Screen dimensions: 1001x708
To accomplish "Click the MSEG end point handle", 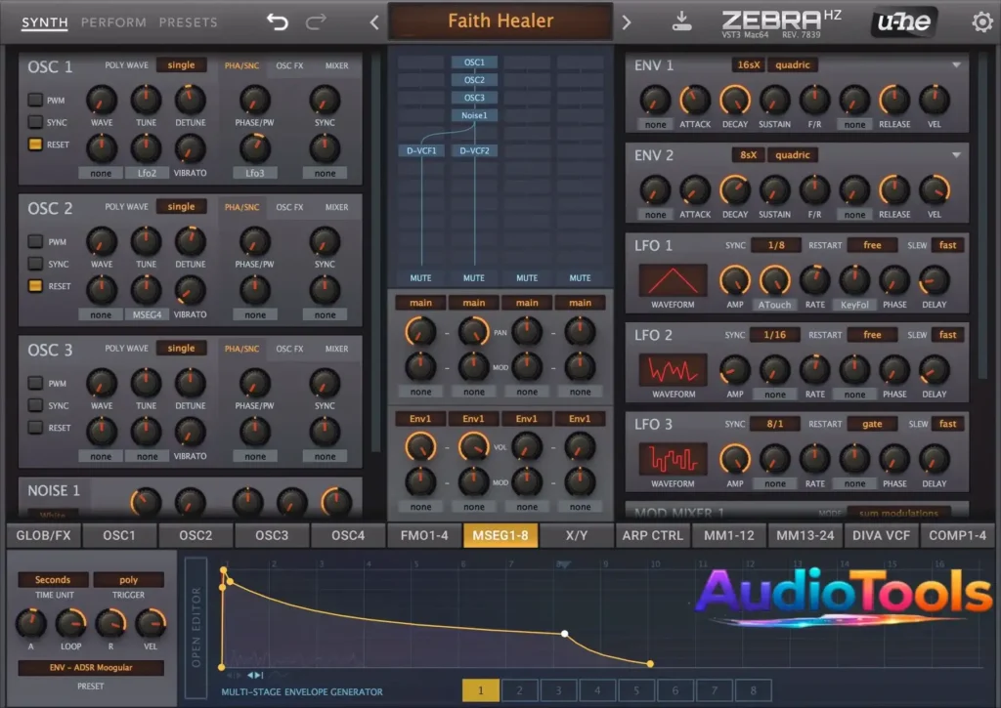I will (650, 664).
